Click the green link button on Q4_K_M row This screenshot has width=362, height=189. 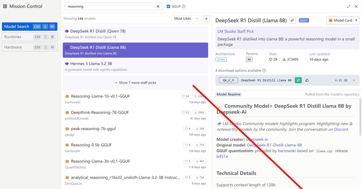click(298, 80)
